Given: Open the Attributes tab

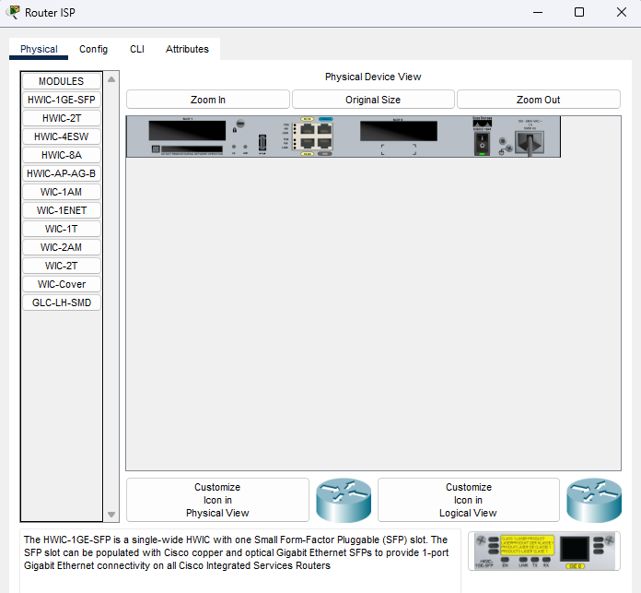Looking at the screenshot, I should pos(187,49).
